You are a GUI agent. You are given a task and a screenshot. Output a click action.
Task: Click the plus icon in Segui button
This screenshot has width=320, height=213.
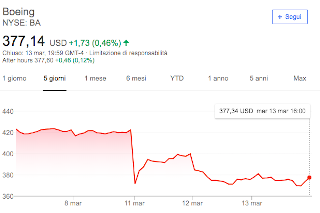tap(280, 17)
